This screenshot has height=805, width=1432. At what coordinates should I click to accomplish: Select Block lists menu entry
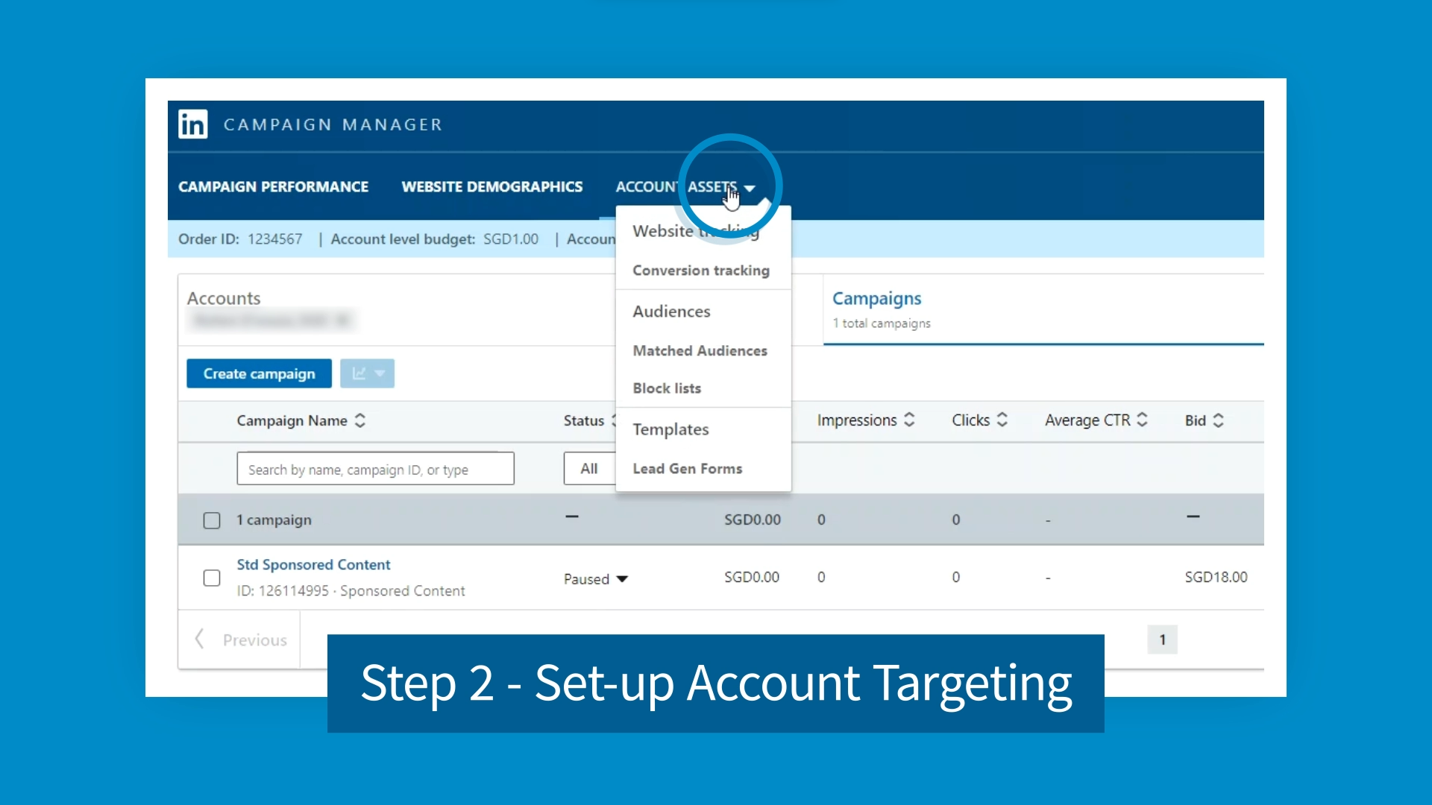click(667, 388)
